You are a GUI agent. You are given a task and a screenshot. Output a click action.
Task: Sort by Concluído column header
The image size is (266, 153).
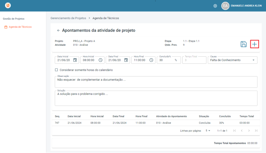(225, 117)
